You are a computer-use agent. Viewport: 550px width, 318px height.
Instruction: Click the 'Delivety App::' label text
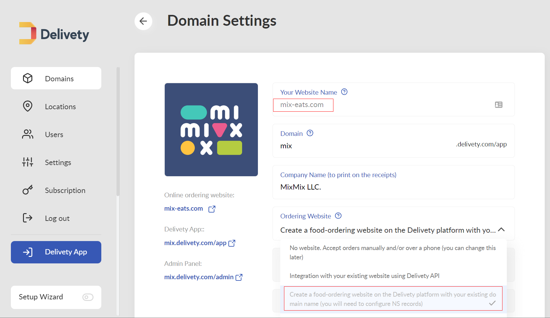tap(185, 229)
